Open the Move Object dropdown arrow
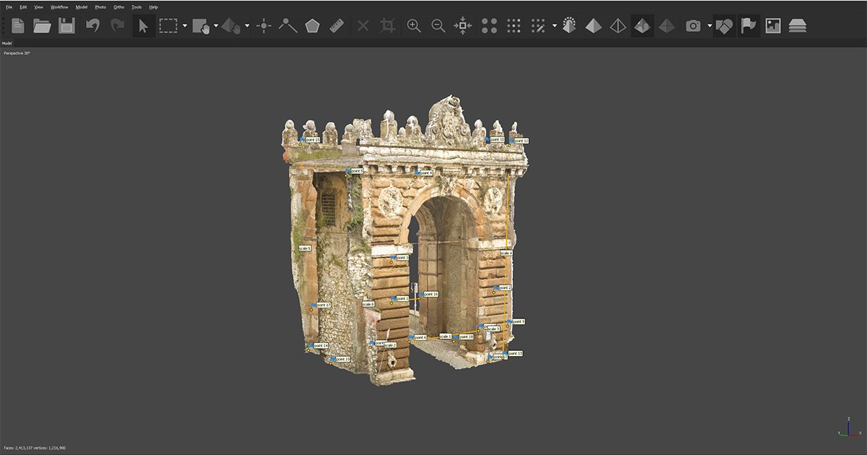The width and height of the screenshot is (867, 455). [247, 26]
